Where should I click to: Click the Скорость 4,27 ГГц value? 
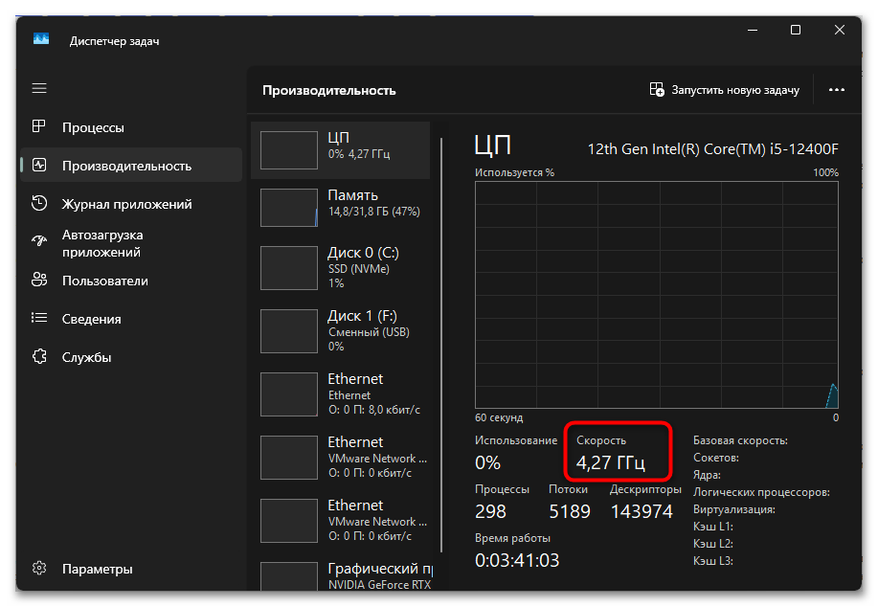coord(610,462)
